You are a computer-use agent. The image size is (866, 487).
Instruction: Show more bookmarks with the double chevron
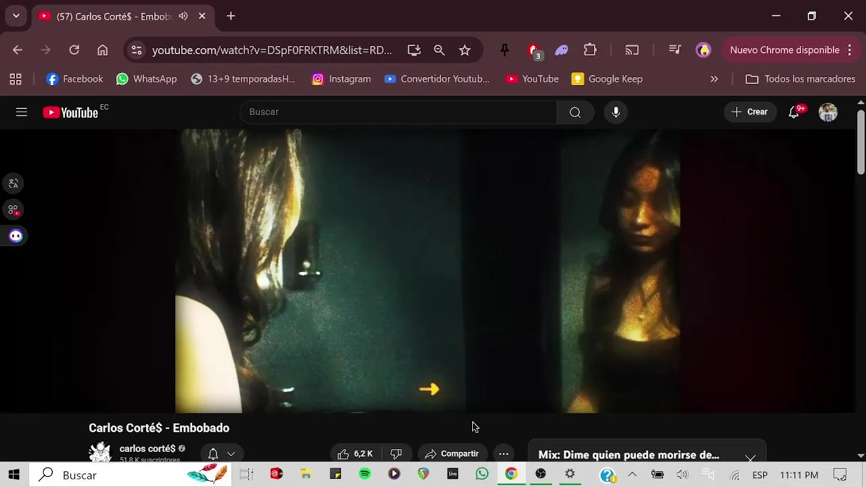point(714,79)
